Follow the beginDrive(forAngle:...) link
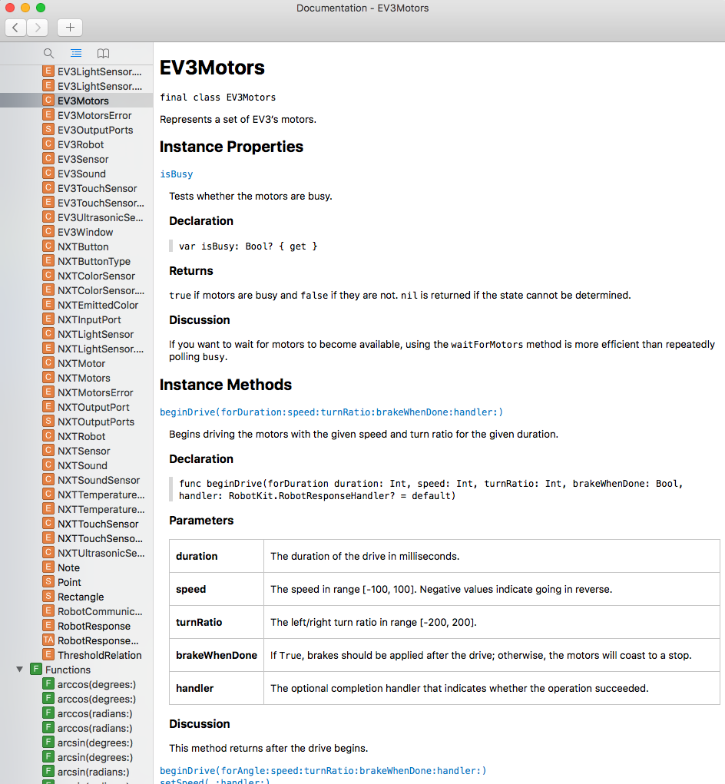This screenshot has width=725, height=784. click(323, 770)
